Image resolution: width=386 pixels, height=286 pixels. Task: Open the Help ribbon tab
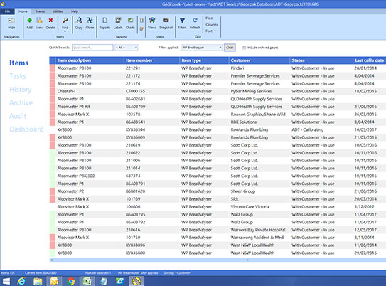(x=75, y=11)
